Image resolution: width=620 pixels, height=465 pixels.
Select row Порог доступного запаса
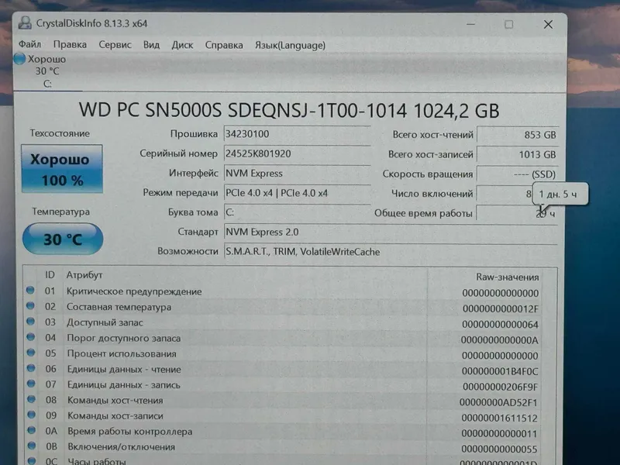pos(282,339)
